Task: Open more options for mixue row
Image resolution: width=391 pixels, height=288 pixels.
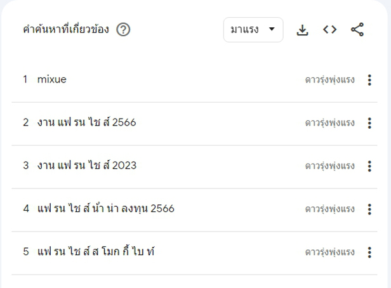Action: [x=369, y=80]
